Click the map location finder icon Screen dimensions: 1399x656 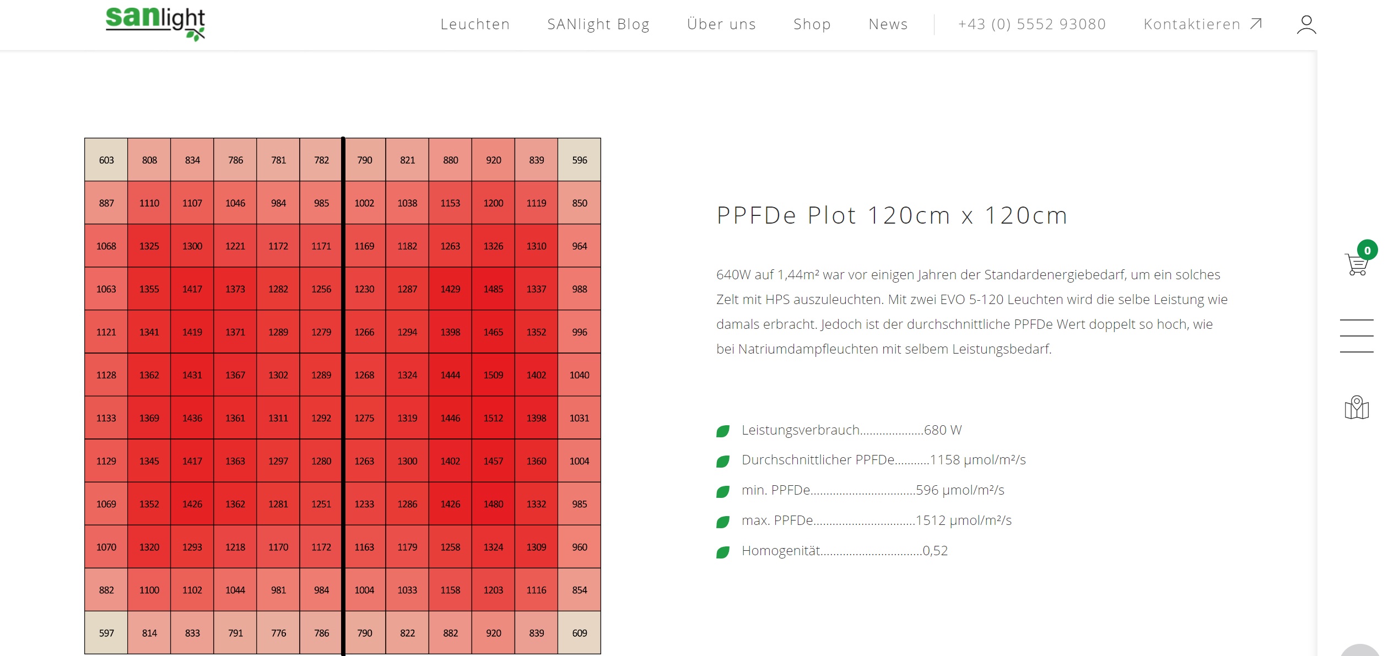pyautogui.click(x=1357, y=408)
